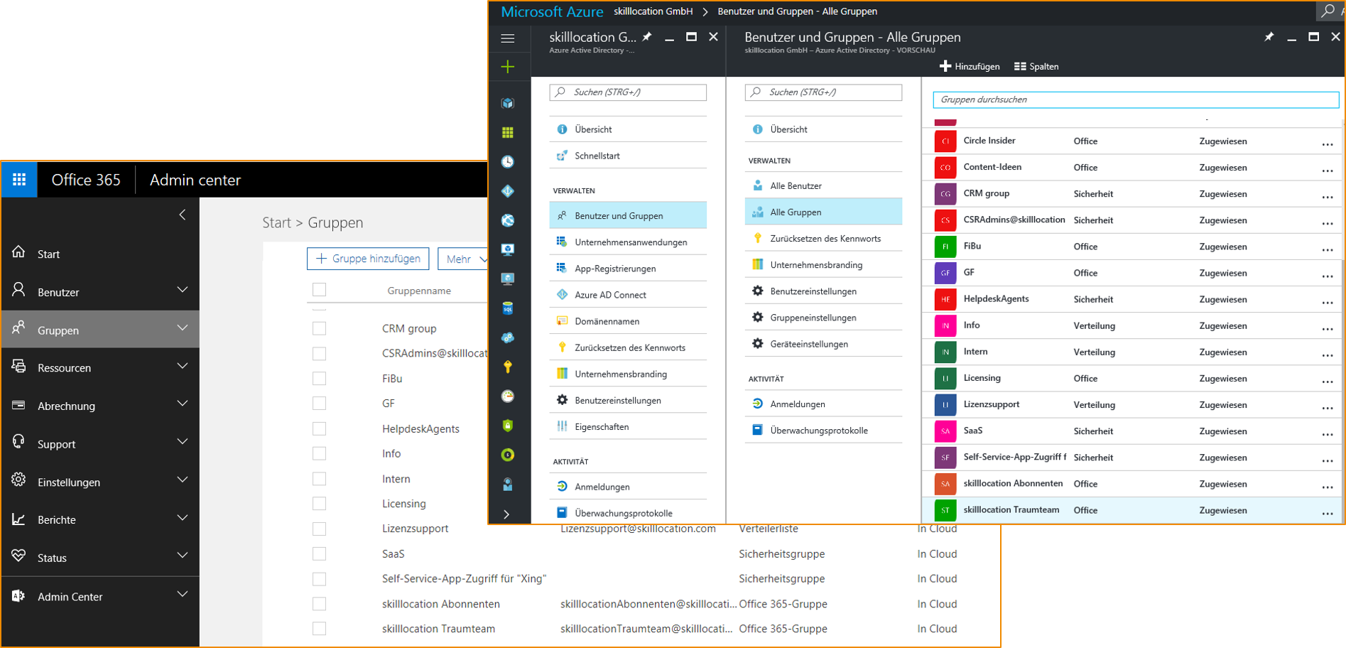1346x648 pixels.
Task: Click the Berichte chart icon in Admin center
Action: click(19, 519)
